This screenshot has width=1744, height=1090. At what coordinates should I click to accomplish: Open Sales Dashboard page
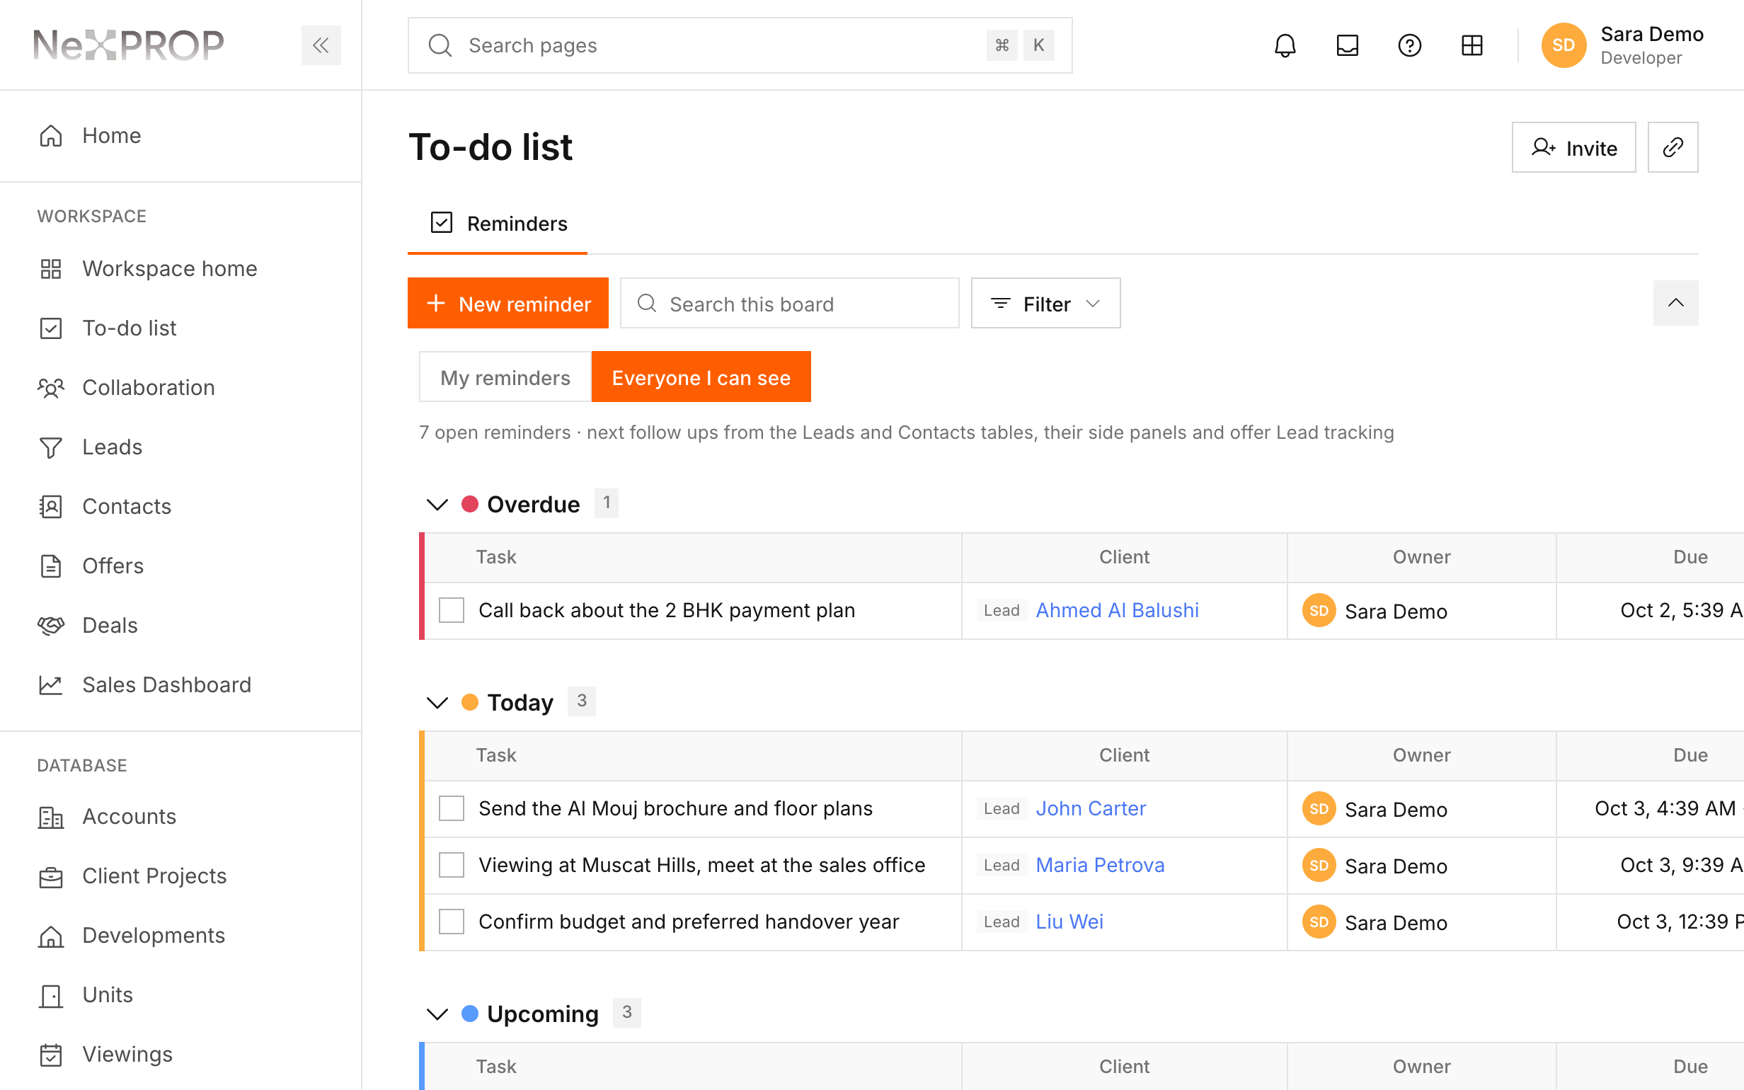[166, 685]
